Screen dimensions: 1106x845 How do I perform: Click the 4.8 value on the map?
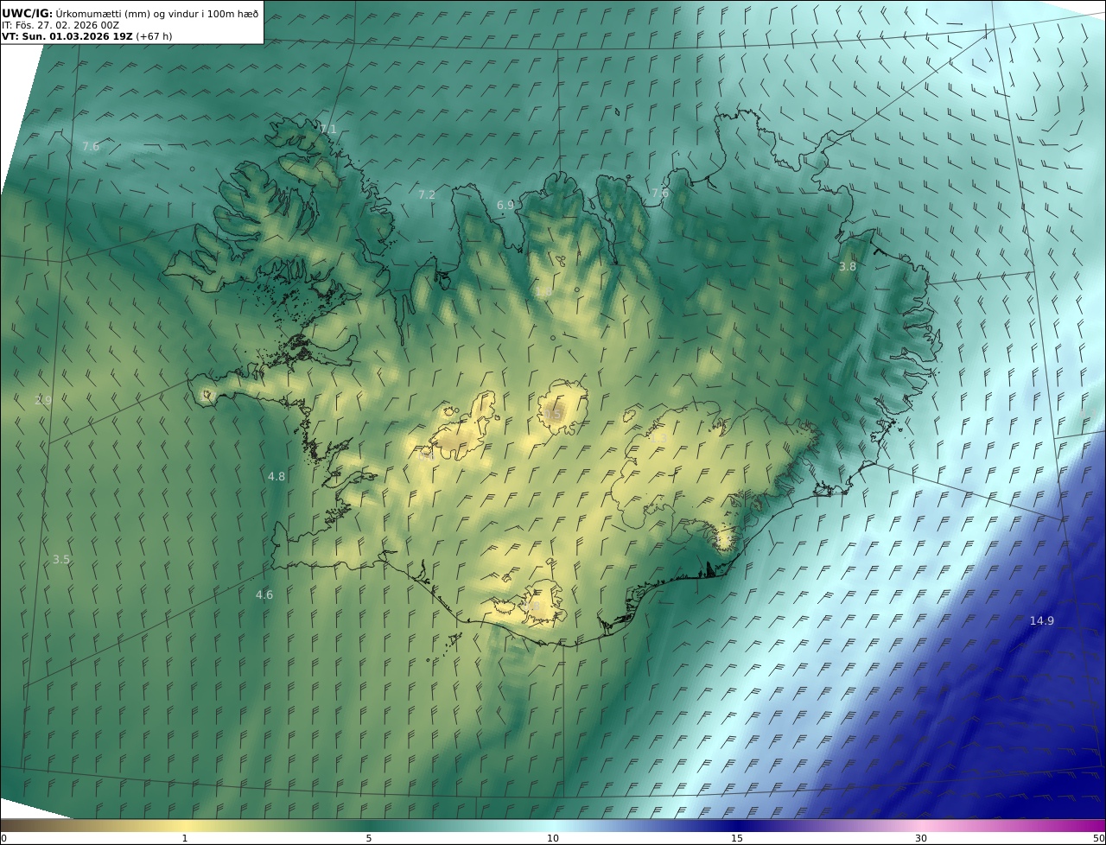click(276, 476)
